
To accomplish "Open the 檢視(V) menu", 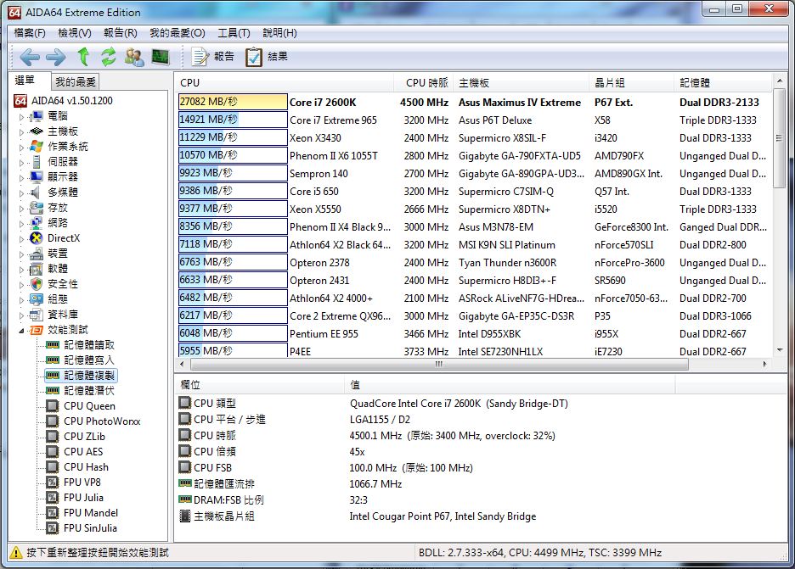I will pyautogui.click(x=75, y=33).
